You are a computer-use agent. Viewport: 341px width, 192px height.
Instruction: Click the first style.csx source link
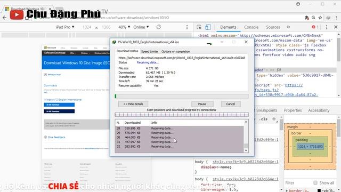[x=245, y=162]
